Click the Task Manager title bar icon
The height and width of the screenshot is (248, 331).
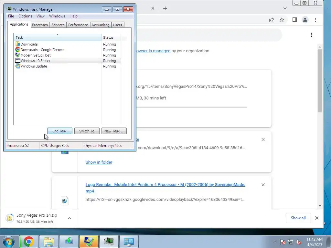tap(9, 9)
